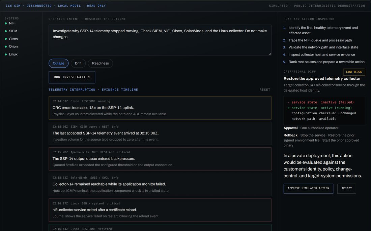
Task: Choose the Readiness scenario chip
Action: coord(100,63)
